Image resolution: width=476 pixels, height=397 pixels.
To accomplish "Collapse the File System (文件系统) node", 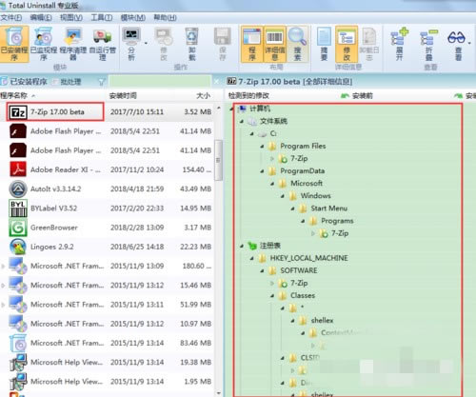I will [x=242, y=121].
